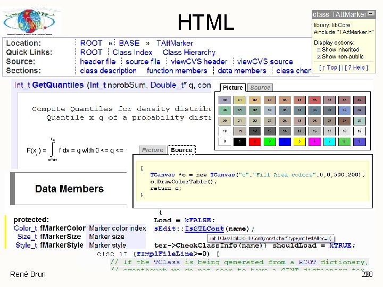Select greyed Picture tab above code box
Viewport: 383px width, 287px height.
(153, 150)
